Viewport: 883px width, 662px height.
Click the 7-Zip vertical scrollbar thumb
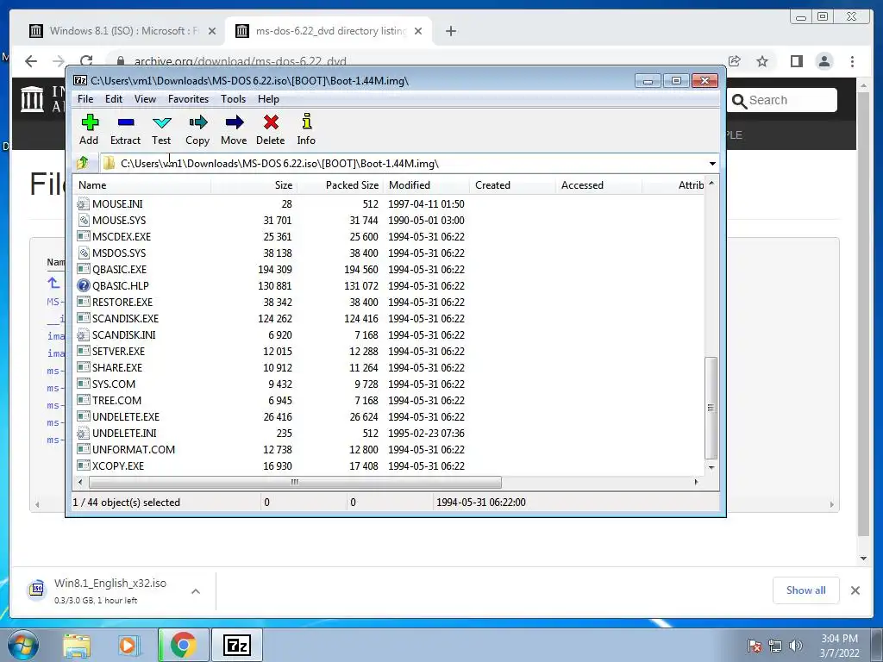711,408
